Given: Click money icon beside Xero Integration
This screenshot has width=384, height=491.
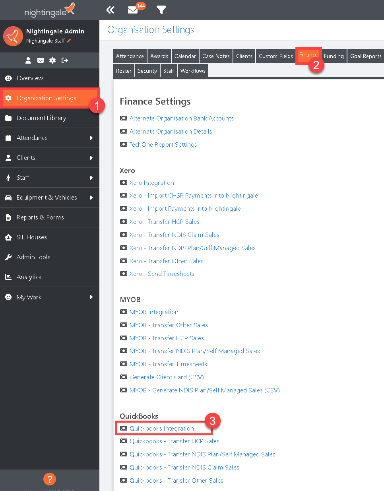Looking at the screenshot, I should [x=124, y=182].
